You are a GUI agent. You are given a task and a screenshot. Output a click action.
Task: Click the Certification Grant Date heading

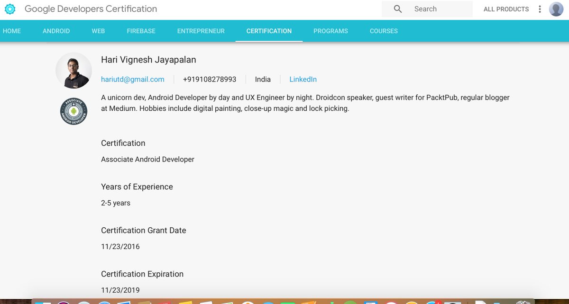coord(144,230)
